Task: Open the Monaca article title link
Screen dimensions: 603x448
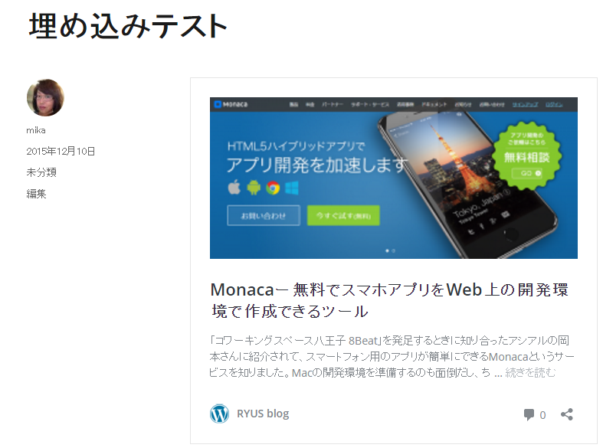Action: [389, 300]
